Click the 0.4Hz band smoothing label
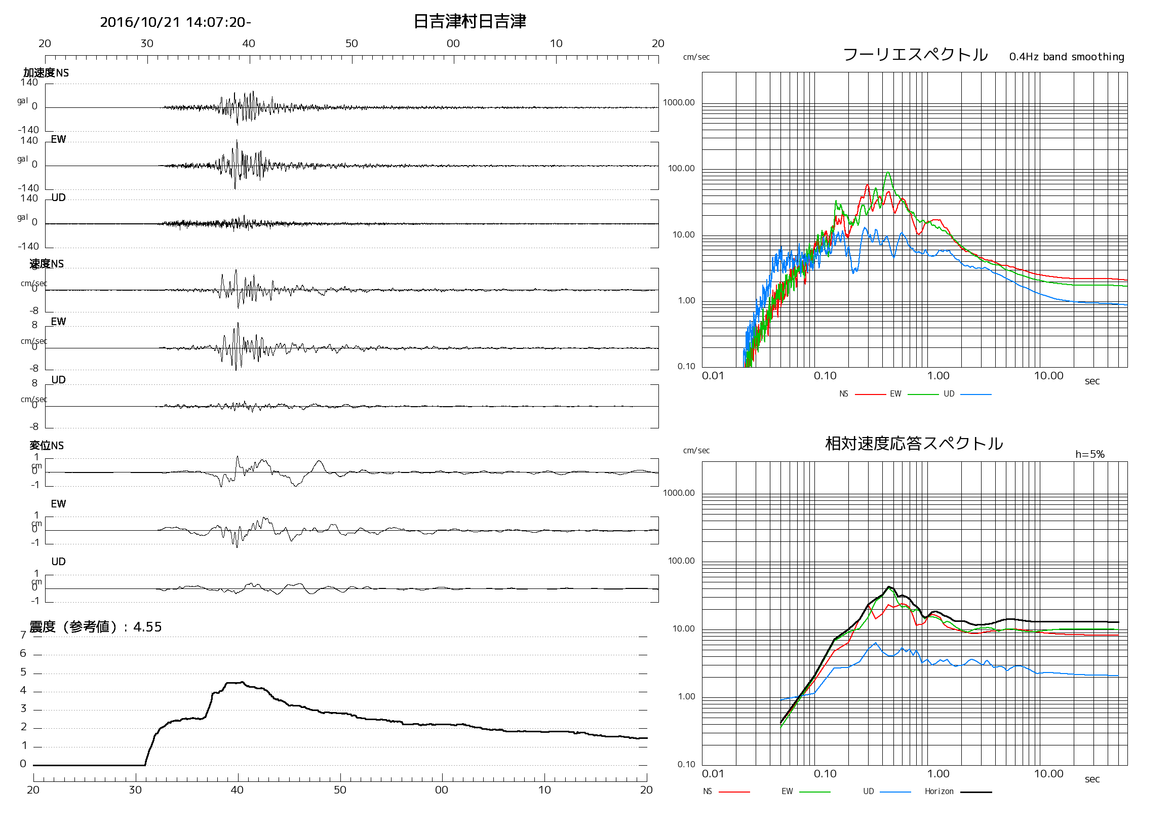Viewport: 1173px width, 829px height. click(1067, 57)
